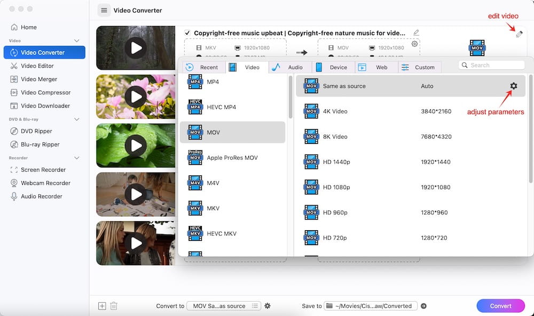Choose MP4 format from the list
This screenshot has width=534, height=316.
tap(232, 82)
